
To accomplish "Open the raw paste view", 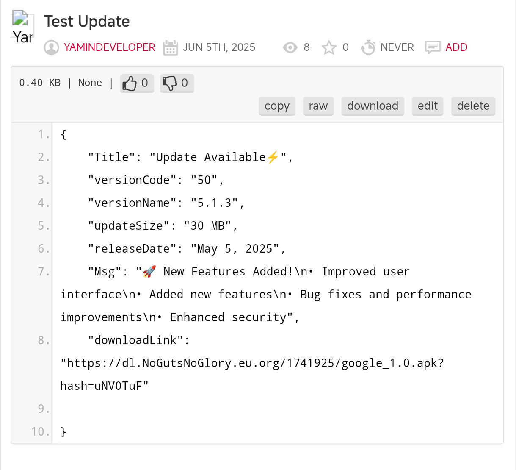I will click(x=318, y=106).
